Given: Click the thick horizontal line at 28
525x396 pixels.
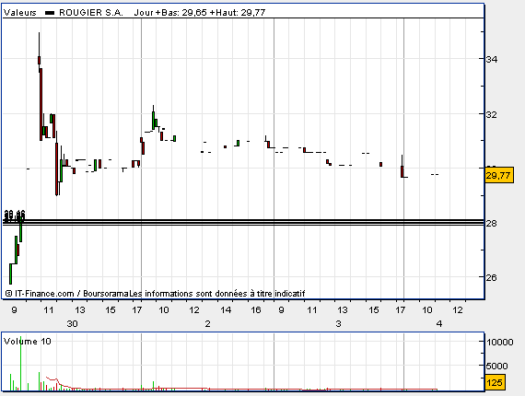Looking at the screenshot, I should tap(243, 222).
